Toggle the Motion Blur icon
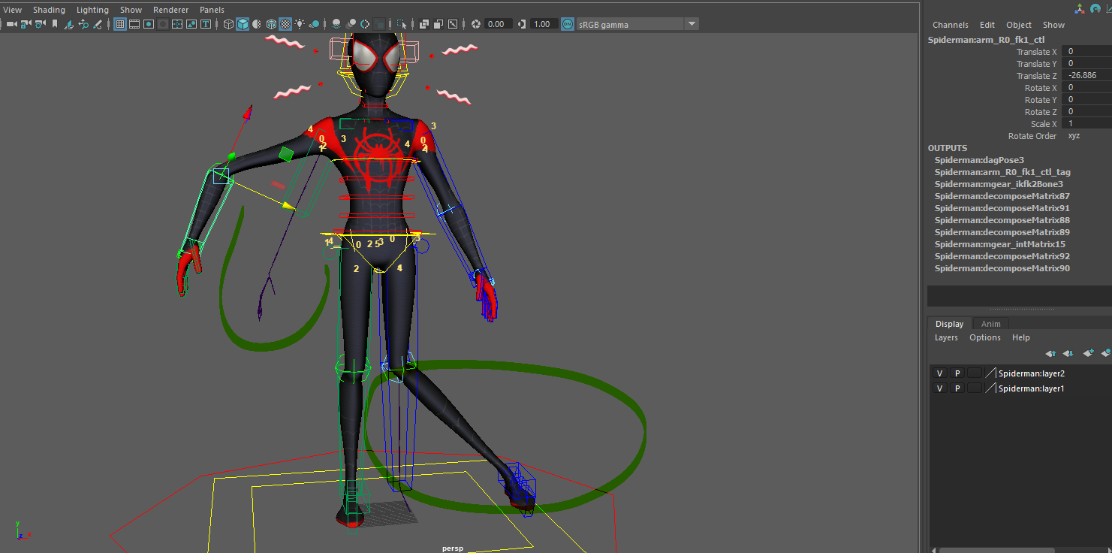1112x553 pixels. pyautogui.click(x=351, y=24)
